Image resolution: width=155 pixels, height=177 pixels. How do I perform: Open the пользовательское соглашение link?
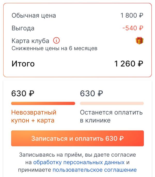[95, 170]
